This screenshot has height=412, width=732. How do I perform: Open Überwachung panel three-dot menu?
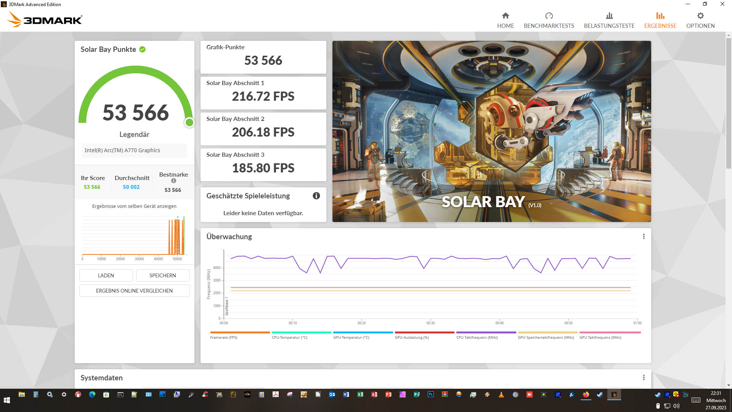click(x=644, y=237)
